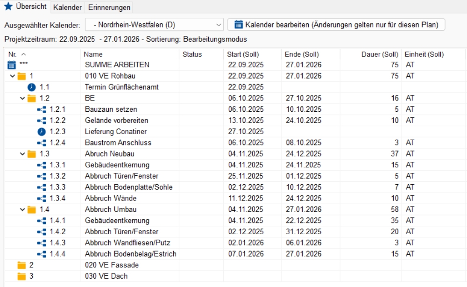The image size is (467, 287).
Task: Collapse the 1.2 BE group
Action: (x=22, y=98)
